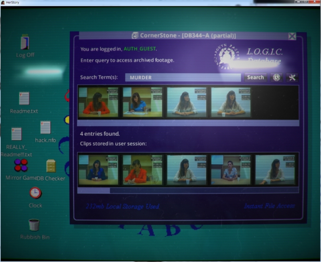Play fourth search result clip
Viewport: 321px width, 262px height.
231,102
